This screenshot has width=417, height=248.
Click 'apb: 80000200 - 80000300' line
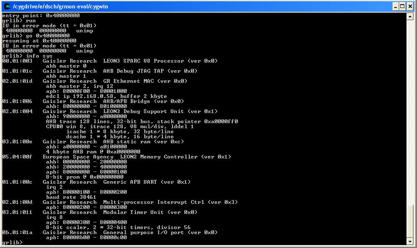coord(86,207)
